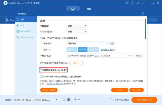
Task: Open the gear settings dropdown in bottom bar
Action: [x=77, y=100]
